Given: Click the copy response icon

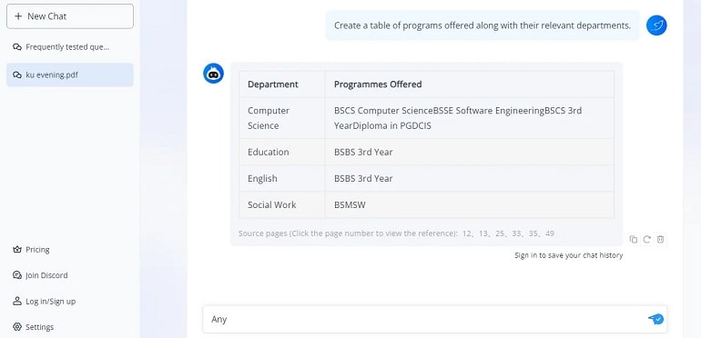Looking at the screenshot, I should click(x=633, y=240).
